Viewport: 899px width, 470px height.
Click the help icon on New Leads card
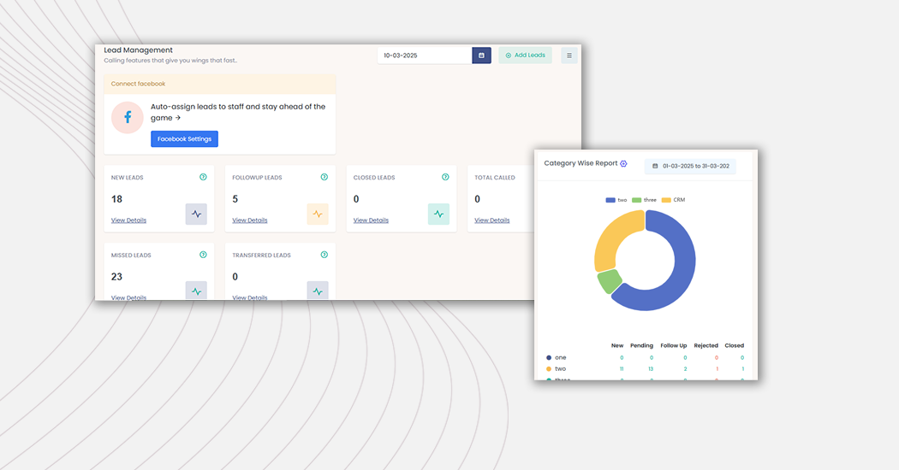tap(203, 177)
